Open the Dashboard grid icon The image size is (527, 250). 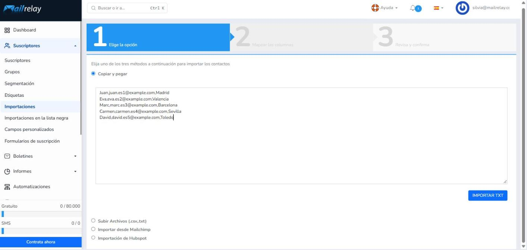pyautogui.click(x=7, y=30)
